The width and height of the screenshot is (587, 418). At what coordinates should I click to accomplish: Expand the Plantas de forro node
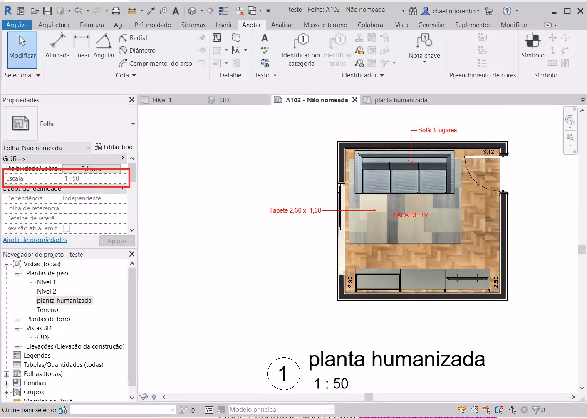click(x=17, y=319)
